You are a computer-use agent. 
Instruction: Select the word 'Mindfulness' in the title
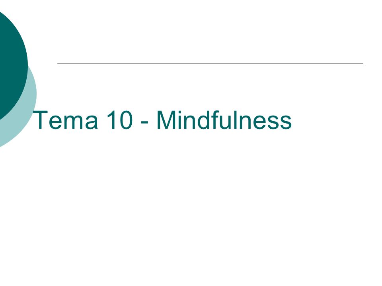pos(224,120)
